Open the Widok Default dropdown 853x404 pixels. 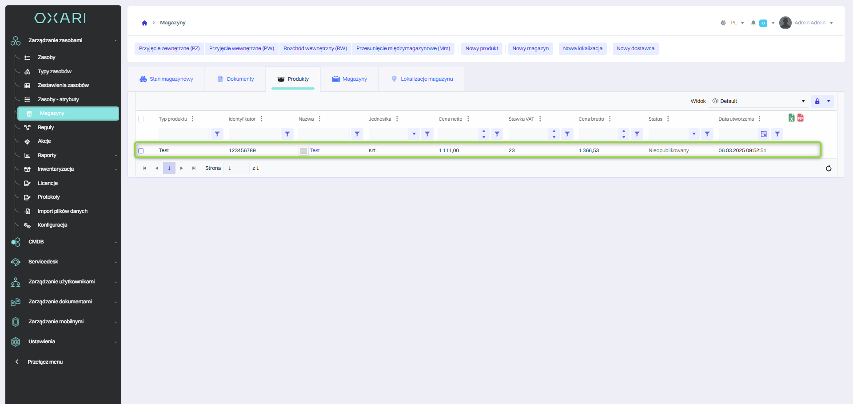pos(759,101)
